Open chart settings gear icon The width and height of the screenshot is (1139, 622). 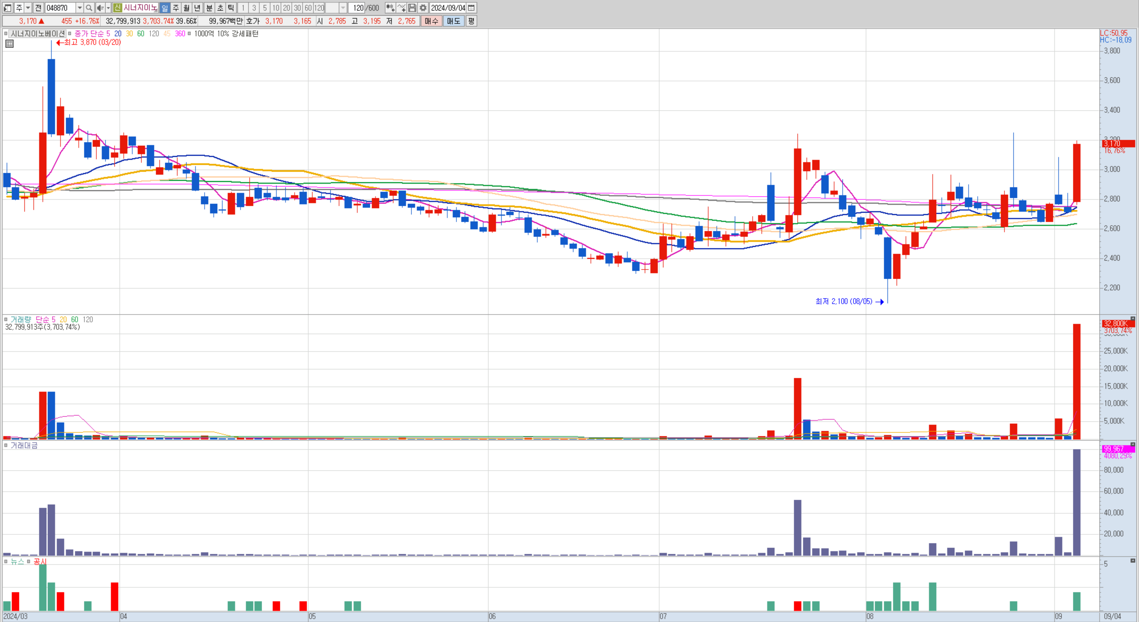click(423, 8)
